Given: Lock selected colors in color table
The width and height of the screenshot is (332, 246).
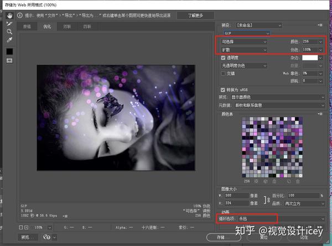Looking at the screenshot, I should pyautogui.click(x=274, y=181).
